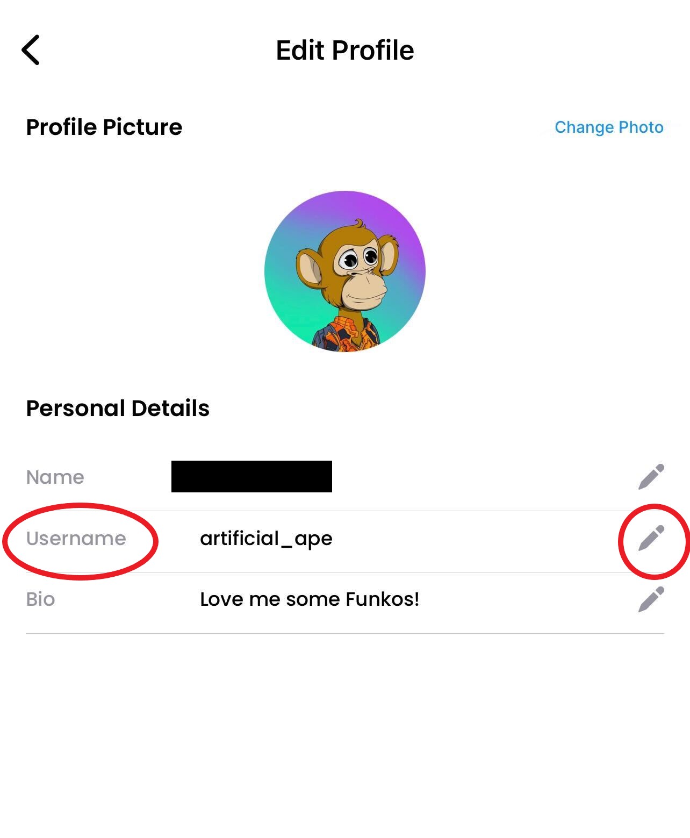Click the Bio row's pencil edit icon
The image size is (690, 838).
tap(651, 599)
